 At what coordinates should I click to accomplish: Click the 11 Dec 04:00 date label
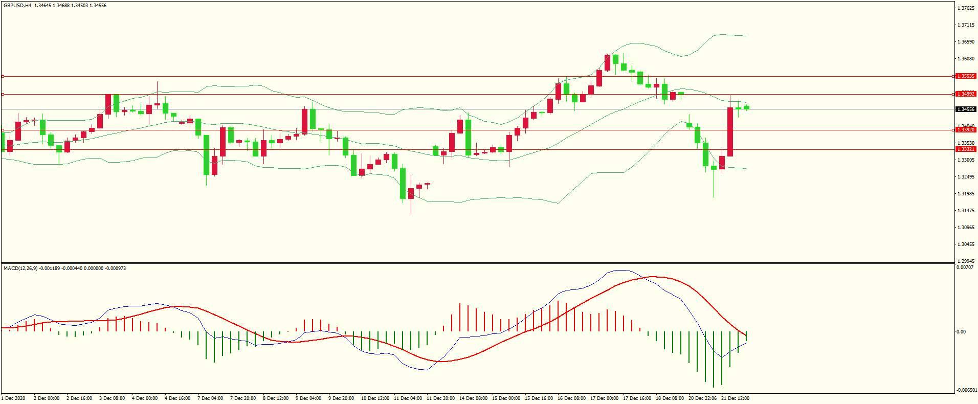click(x=408, y=398)
